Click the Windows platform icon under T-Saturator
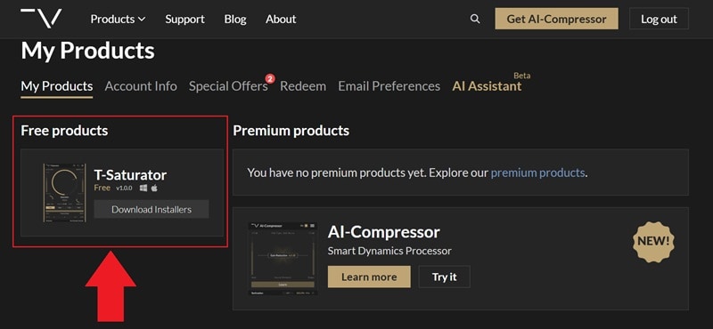713x329 pixels. (143, 188)
